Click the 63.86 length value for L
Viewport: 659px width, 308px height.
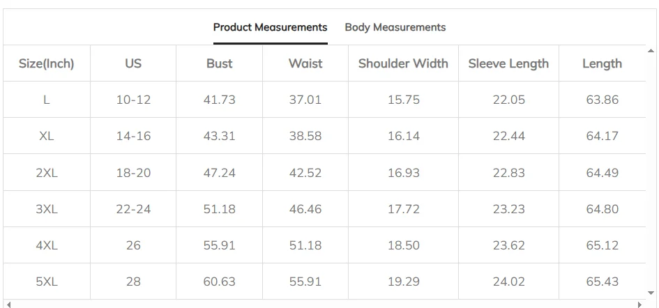[x=602, y=100]
